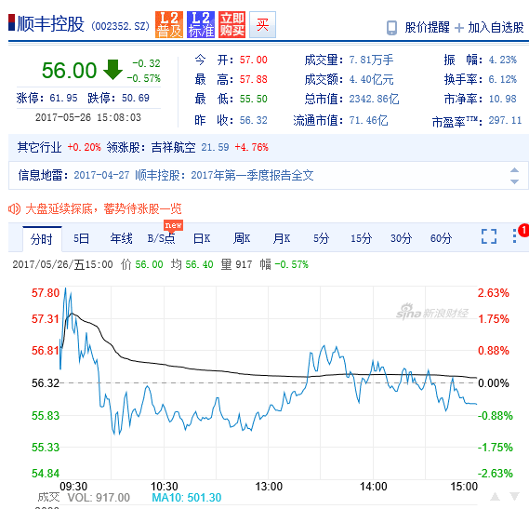Click the 市盈率 value 297.11
This screenshot has height=509, width=529.
(505, 120)
